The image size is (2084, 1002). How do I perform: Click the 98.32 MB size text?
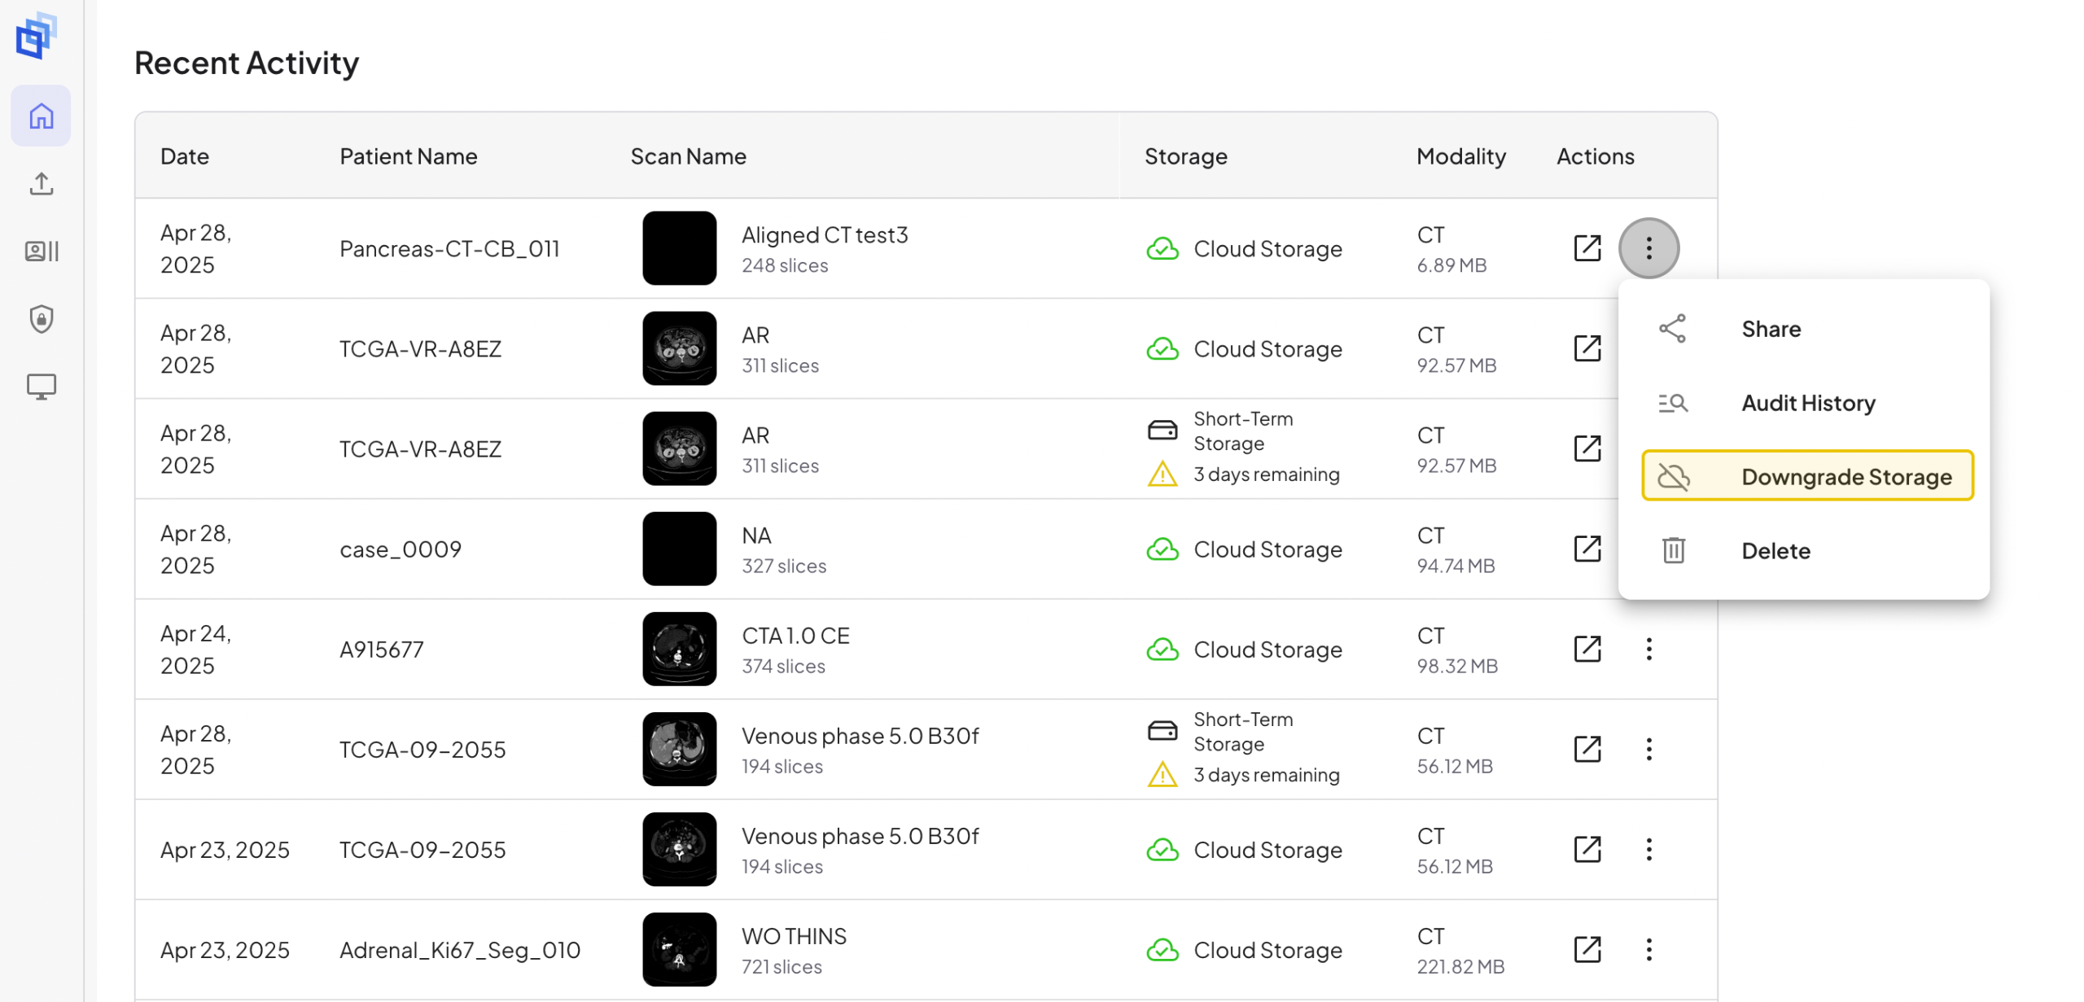(1456, 666)
